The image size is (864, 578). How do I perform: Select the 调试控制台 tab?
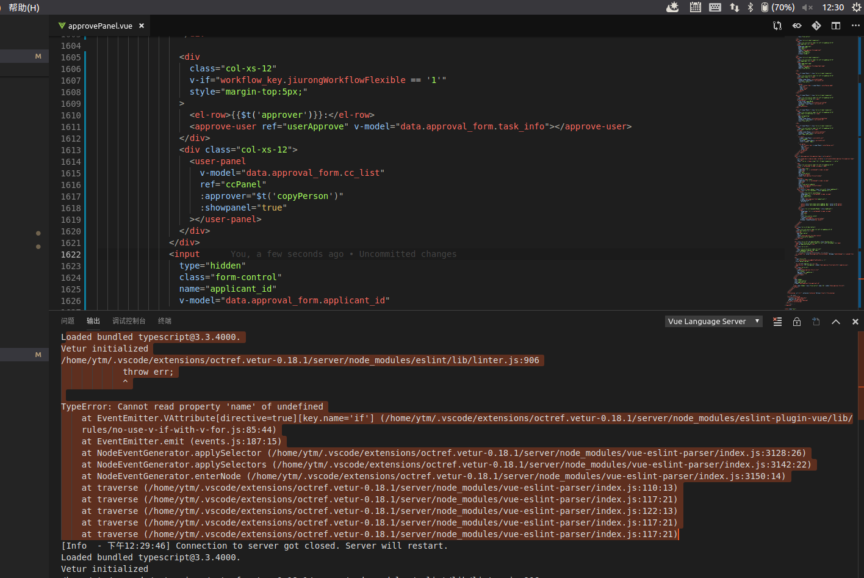pyautogui.click(x=128, y=320)
